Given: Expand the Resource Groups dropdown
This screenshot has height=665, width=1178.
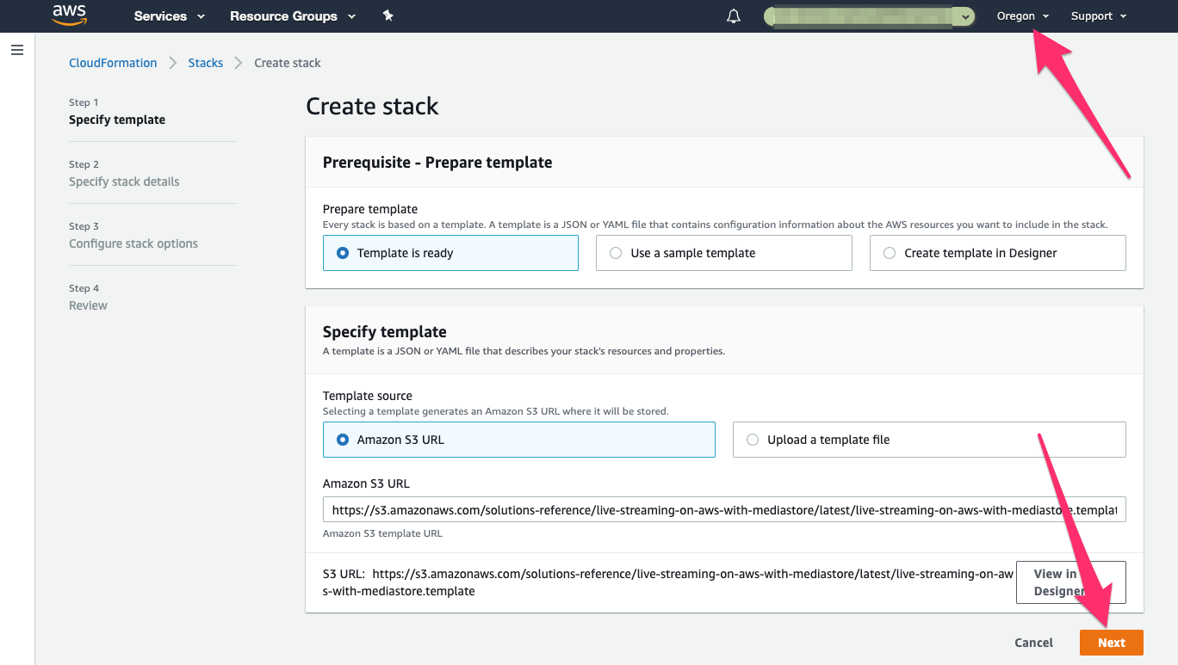Looking at the screenshot, I should pos(293,16).
